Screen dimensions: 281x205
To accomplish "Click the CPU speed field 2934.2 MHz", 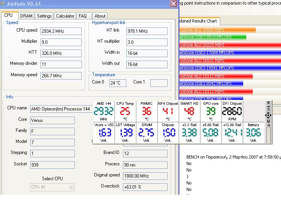I will (61, 31).
